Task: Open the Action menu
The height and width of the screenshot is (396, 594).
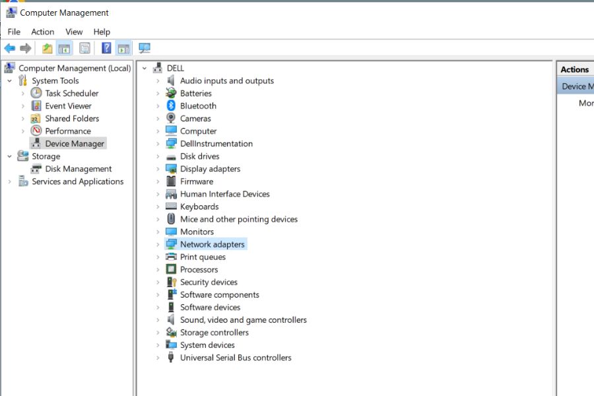Action: [42, 32]
